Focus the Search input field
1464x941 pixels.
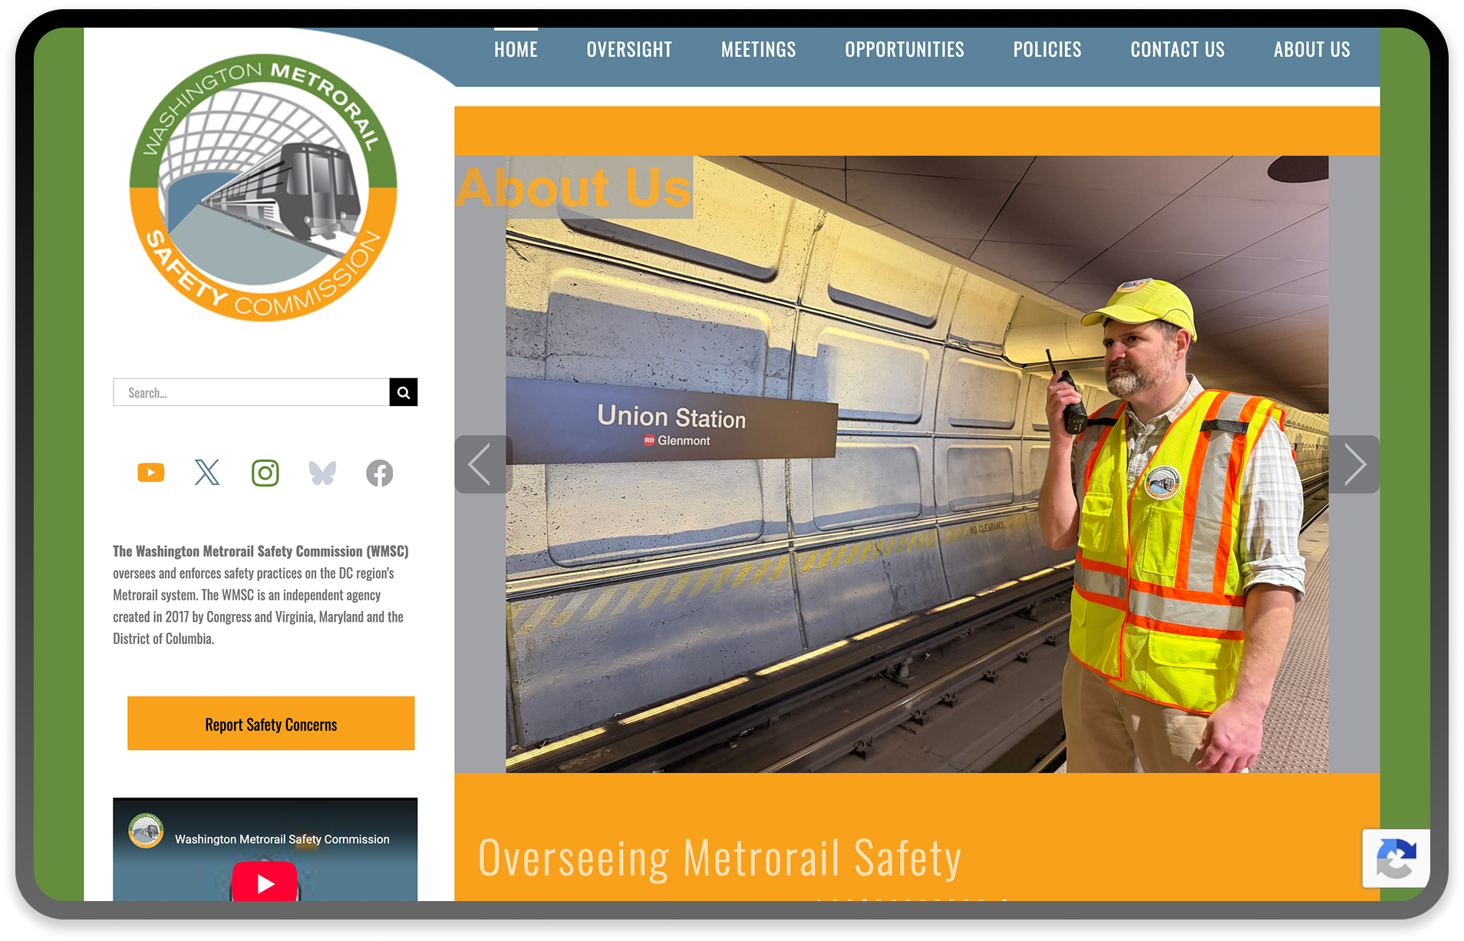tap(252, 392)
